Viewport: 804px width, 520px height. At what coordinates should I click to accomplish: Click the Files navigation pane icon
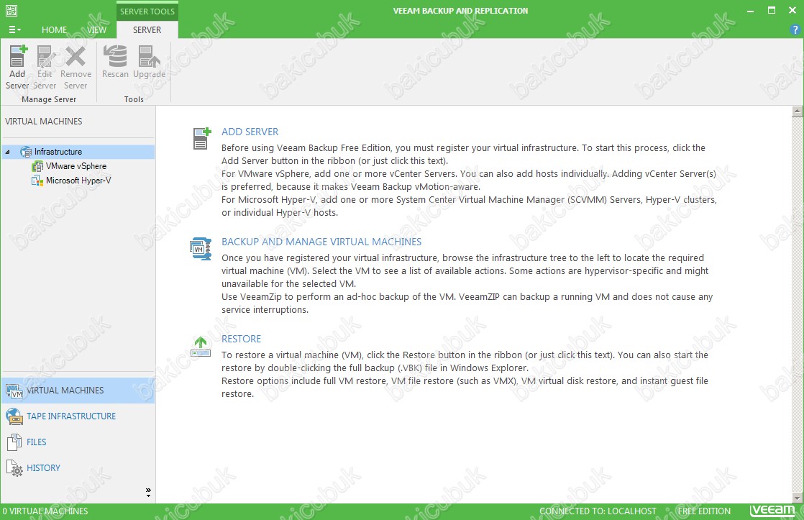coord(14,442)
